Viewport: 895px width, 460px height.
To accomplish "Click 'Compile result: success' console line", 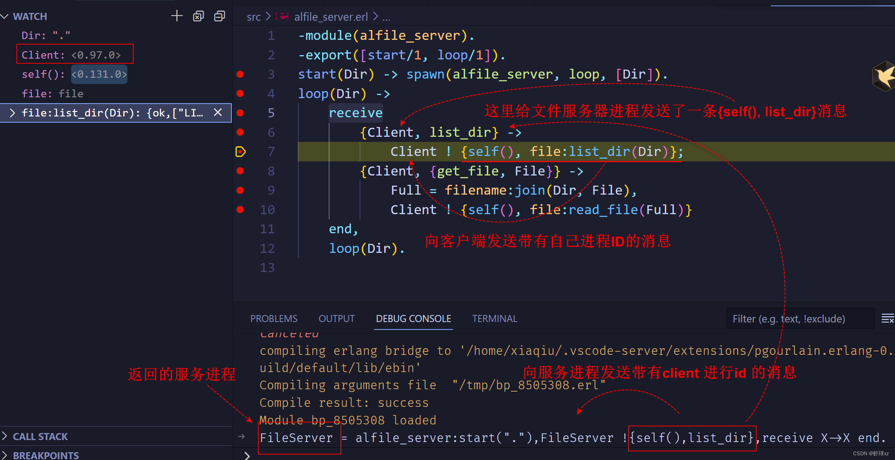I will click(344, 403).
